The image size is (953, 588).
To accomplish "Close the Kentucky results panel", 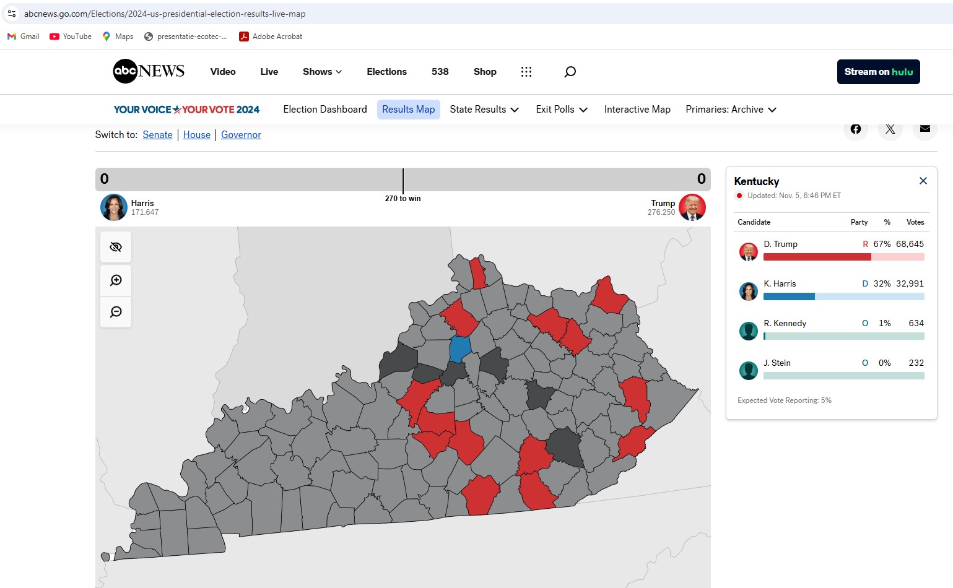I will click(x=923, y=181).
